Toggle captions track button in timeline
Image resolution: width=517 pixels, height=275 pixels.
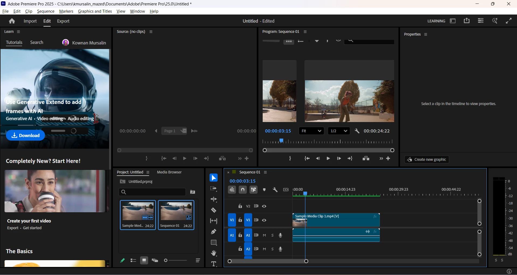[286, 190]
